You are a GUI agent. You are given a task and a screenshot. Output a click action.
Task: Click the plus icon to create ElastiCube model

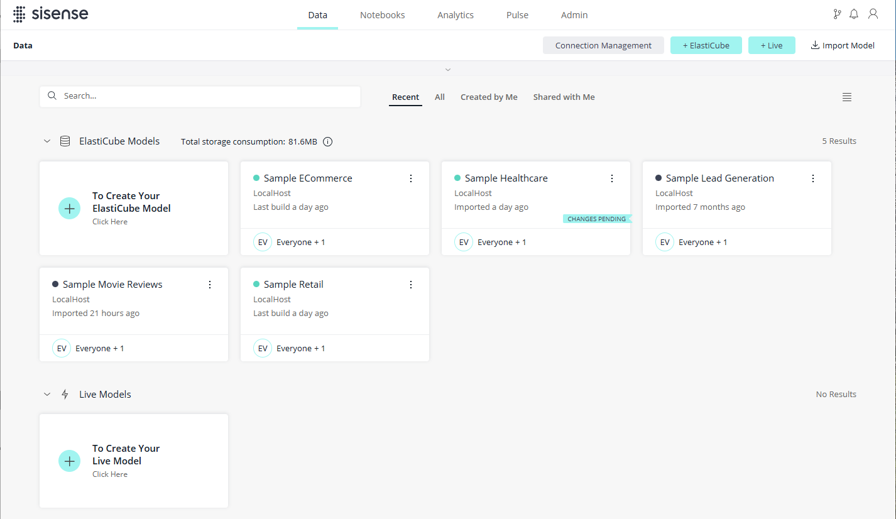tap(69, 209)
